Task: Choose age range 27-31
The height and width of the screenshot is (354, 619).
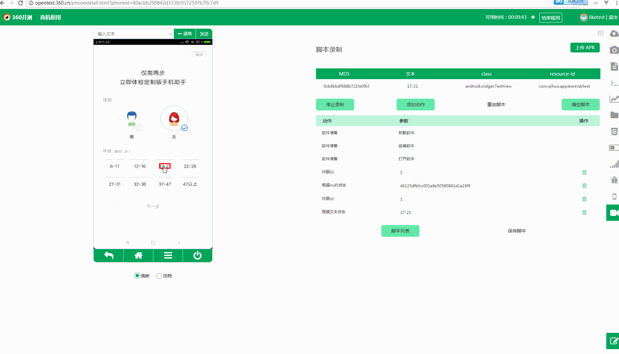Action: click(115, 184)
